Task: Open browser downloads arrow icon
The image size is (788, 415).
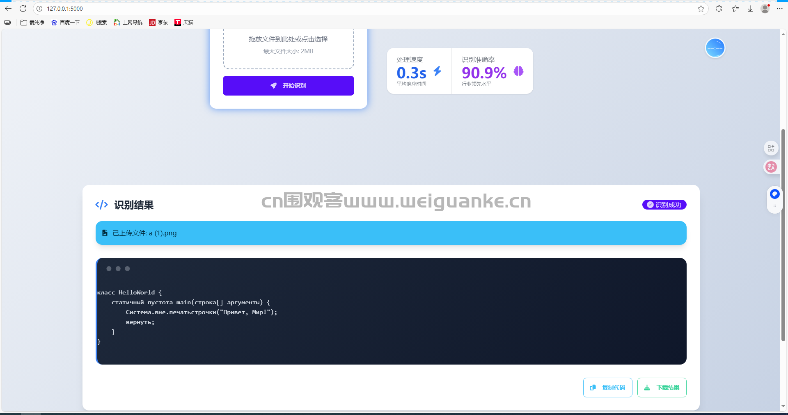Action: click(x=750, y=9)
